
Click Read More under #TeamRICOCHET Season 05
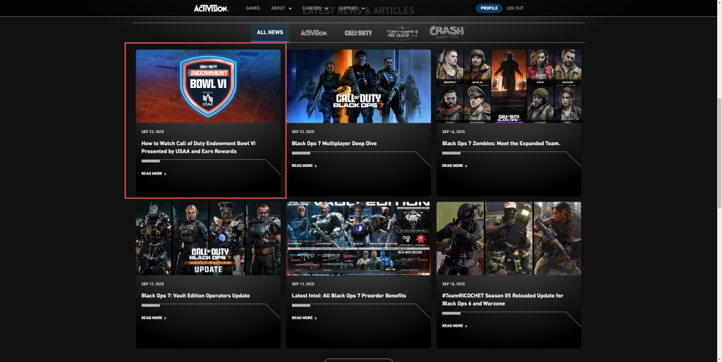pyautogui.click(x=455, y=326)
